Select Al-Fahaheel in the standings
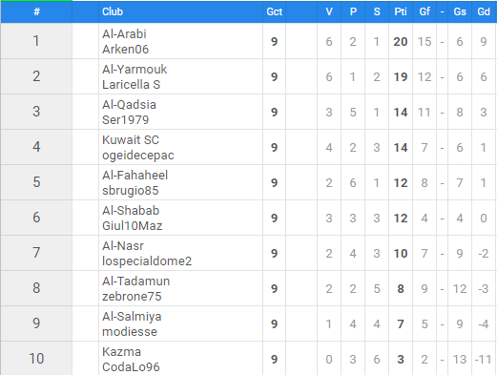 point(135,175)
